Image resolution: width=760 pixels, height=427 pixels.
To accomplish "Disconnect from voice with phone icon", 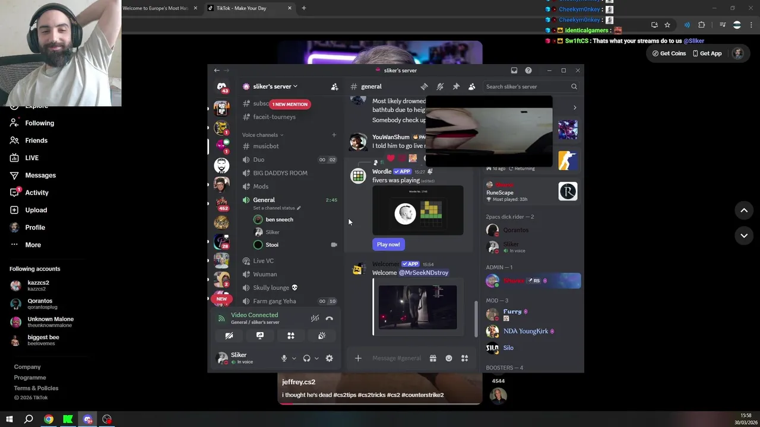I will [x=329, y=318].
